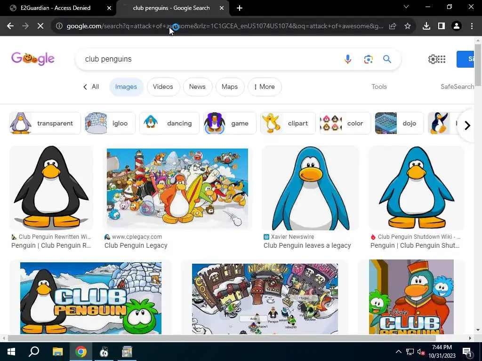Open the Disney Club Penguin bellhop image
The height and width of the screenshot is (361, 482).
[411, 297]
